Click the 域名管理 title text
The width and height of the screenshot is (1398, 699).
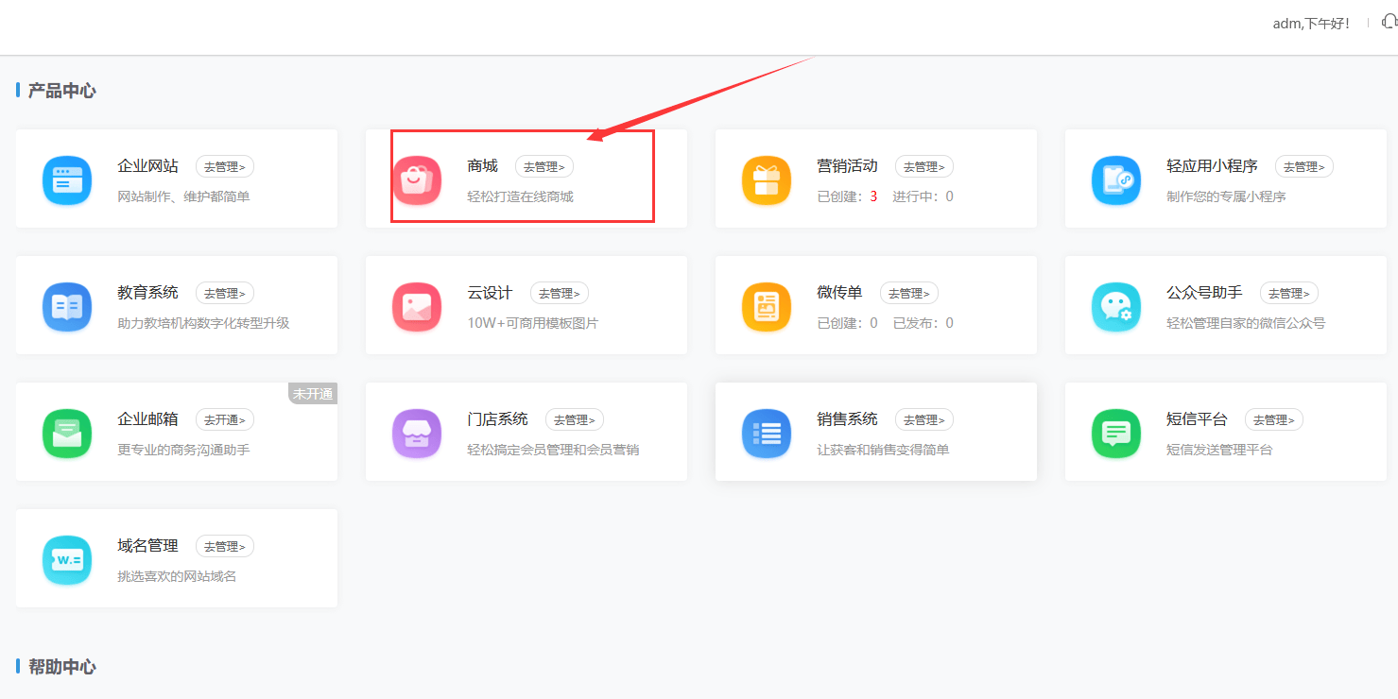pos(147,546)
